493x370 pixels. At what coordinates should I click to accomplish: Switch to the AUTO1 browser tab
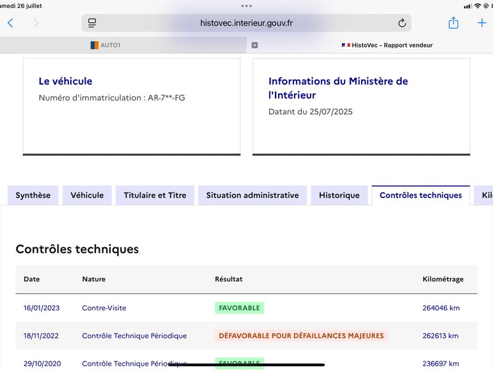[105, 45]
